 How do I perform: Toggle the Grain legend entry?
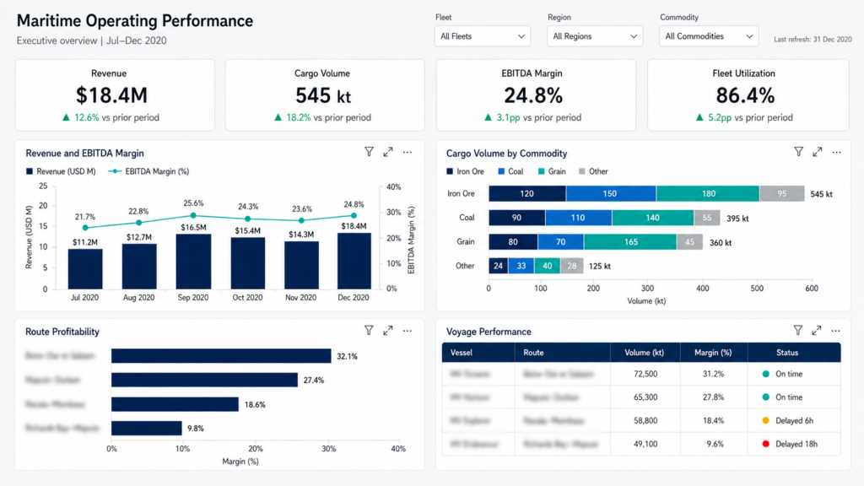(x=552, y=171)
